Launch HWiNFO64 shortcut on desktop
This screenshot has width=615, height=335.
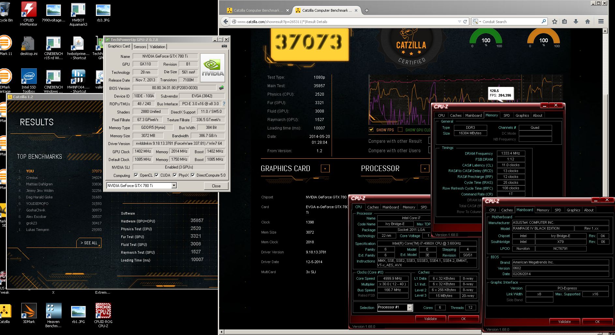tap(78, 81)
